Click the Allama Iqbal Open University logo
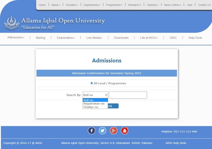 coord(12,22)
